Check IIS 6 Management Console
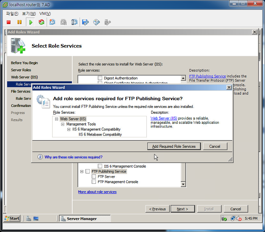 click(x=100, y=166)
